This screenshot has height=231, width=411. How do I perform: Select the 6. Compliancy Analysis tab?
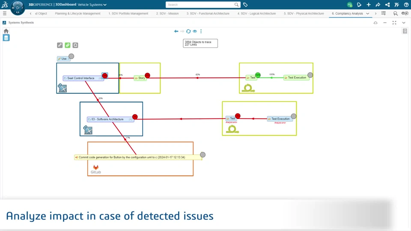[347, 13]
